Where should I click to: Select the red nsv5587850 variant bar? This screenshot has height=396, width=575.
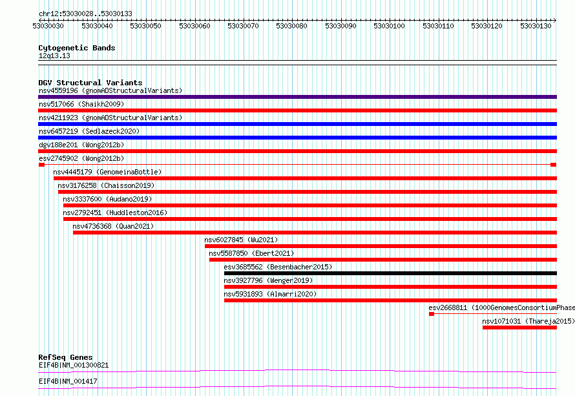[383, 260]
